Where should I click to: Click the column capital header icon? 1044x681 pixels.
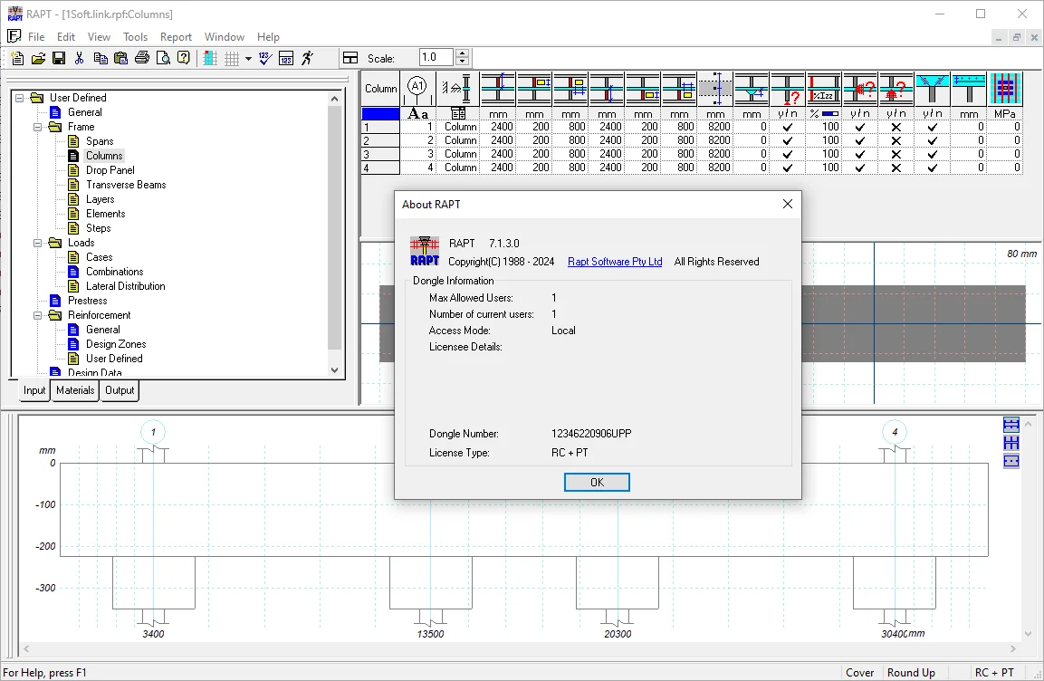click(x=752, y=89)
